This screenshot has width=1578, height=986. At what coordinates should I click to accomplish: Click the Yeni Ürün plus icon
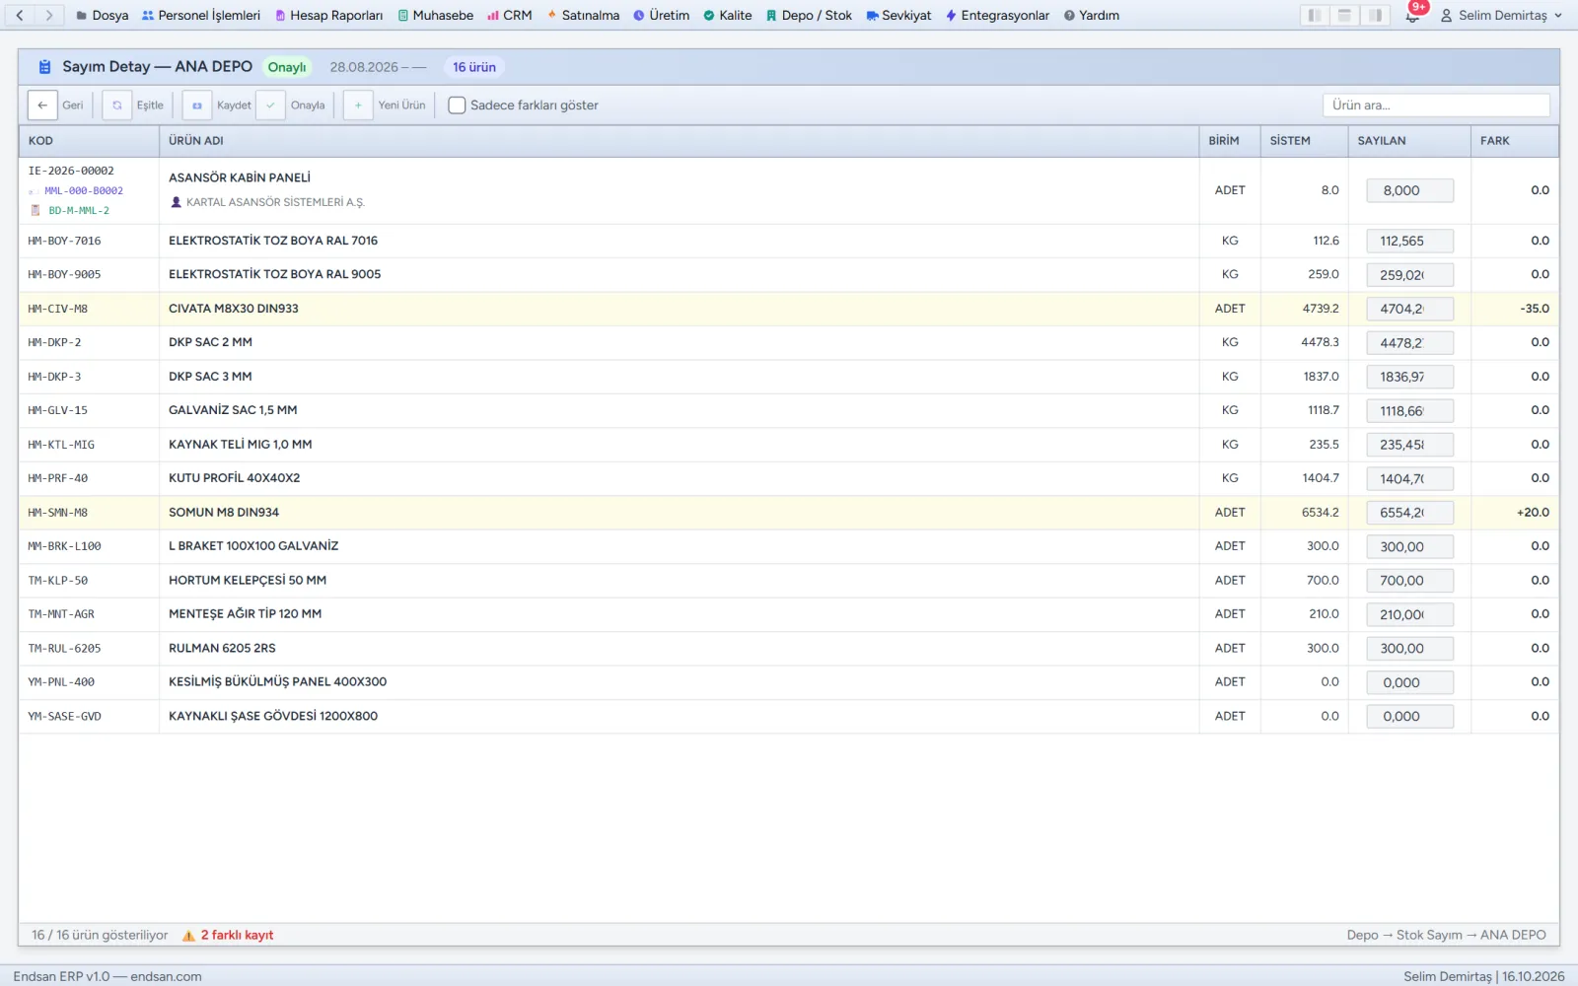coord(358,106)
